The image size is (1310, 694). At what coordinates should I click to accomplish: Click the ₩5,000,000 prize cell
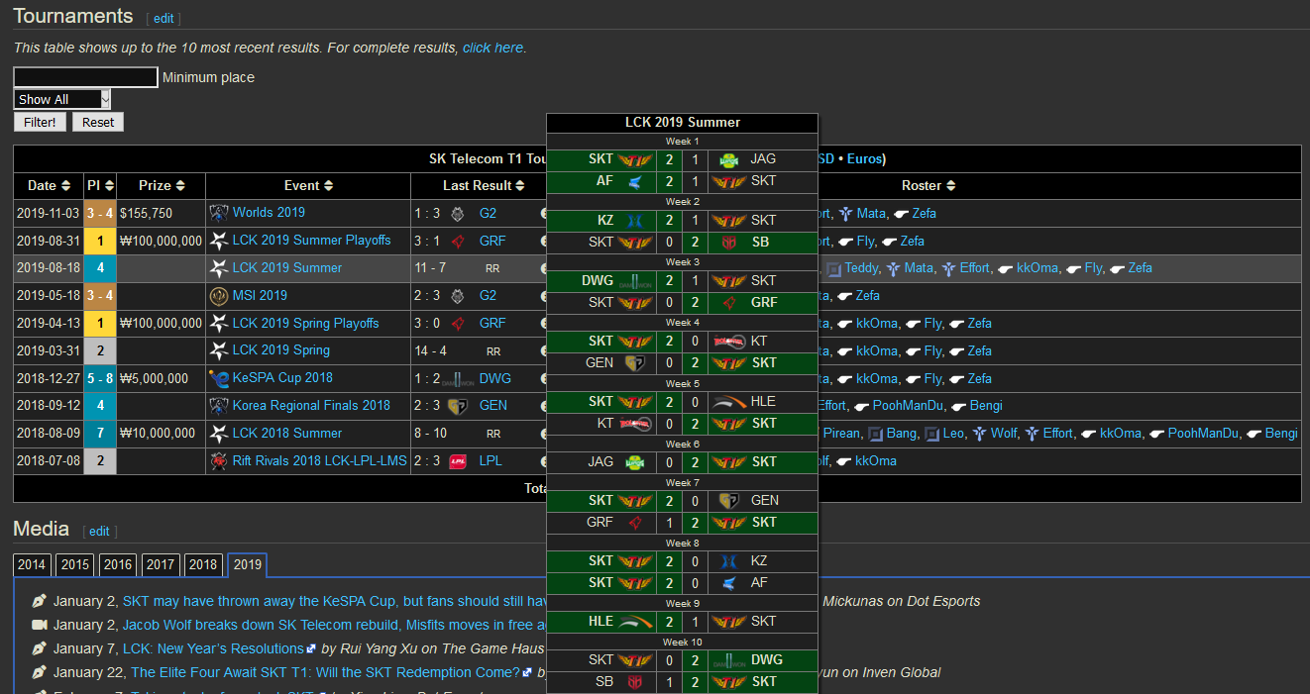pyautogui.click(x=161, y=378)
